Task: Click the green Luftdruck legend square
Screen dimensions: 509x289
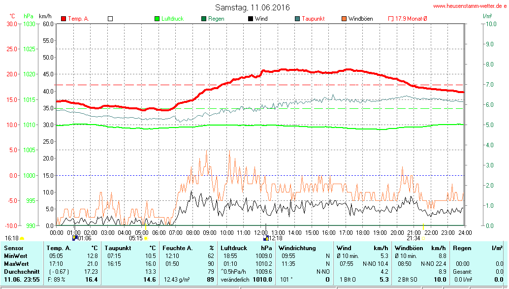Action: pos(157,19)
